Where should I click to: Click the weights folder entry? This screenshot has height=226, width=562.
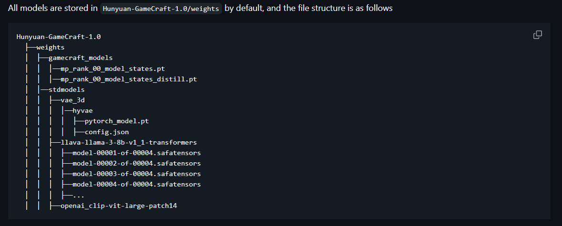pyautogui.click(x=50, y=47)
